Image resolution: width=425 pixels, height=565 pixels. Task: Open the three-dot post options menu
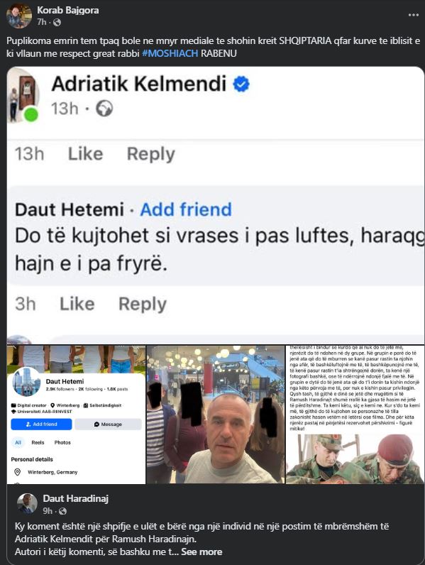click(x=413, y=15)
